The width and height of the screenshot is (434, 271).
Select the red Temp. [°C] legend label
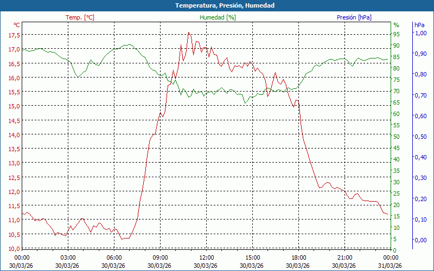(x=80, y=17)
